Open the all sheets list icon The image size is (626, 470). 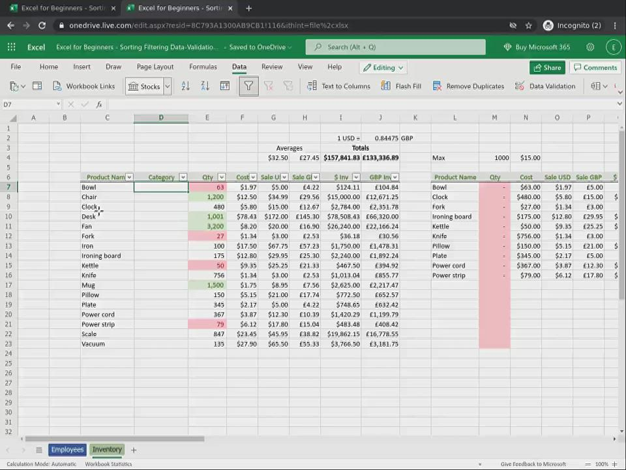click(x=38, y=450)
